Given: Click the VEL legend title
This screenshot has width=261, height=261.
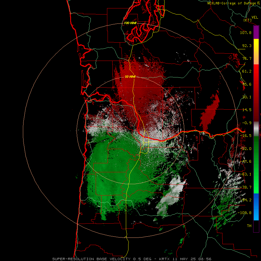Looking at the screenshot, I should point(255,17).
